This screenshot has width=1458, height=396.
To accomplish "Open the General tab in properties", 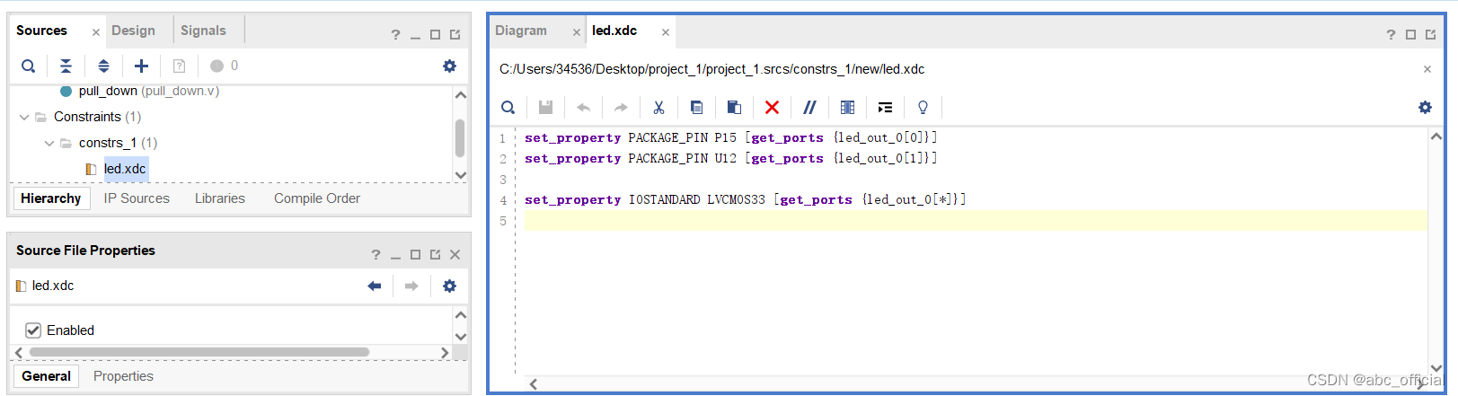I will (x=47, y=376).
